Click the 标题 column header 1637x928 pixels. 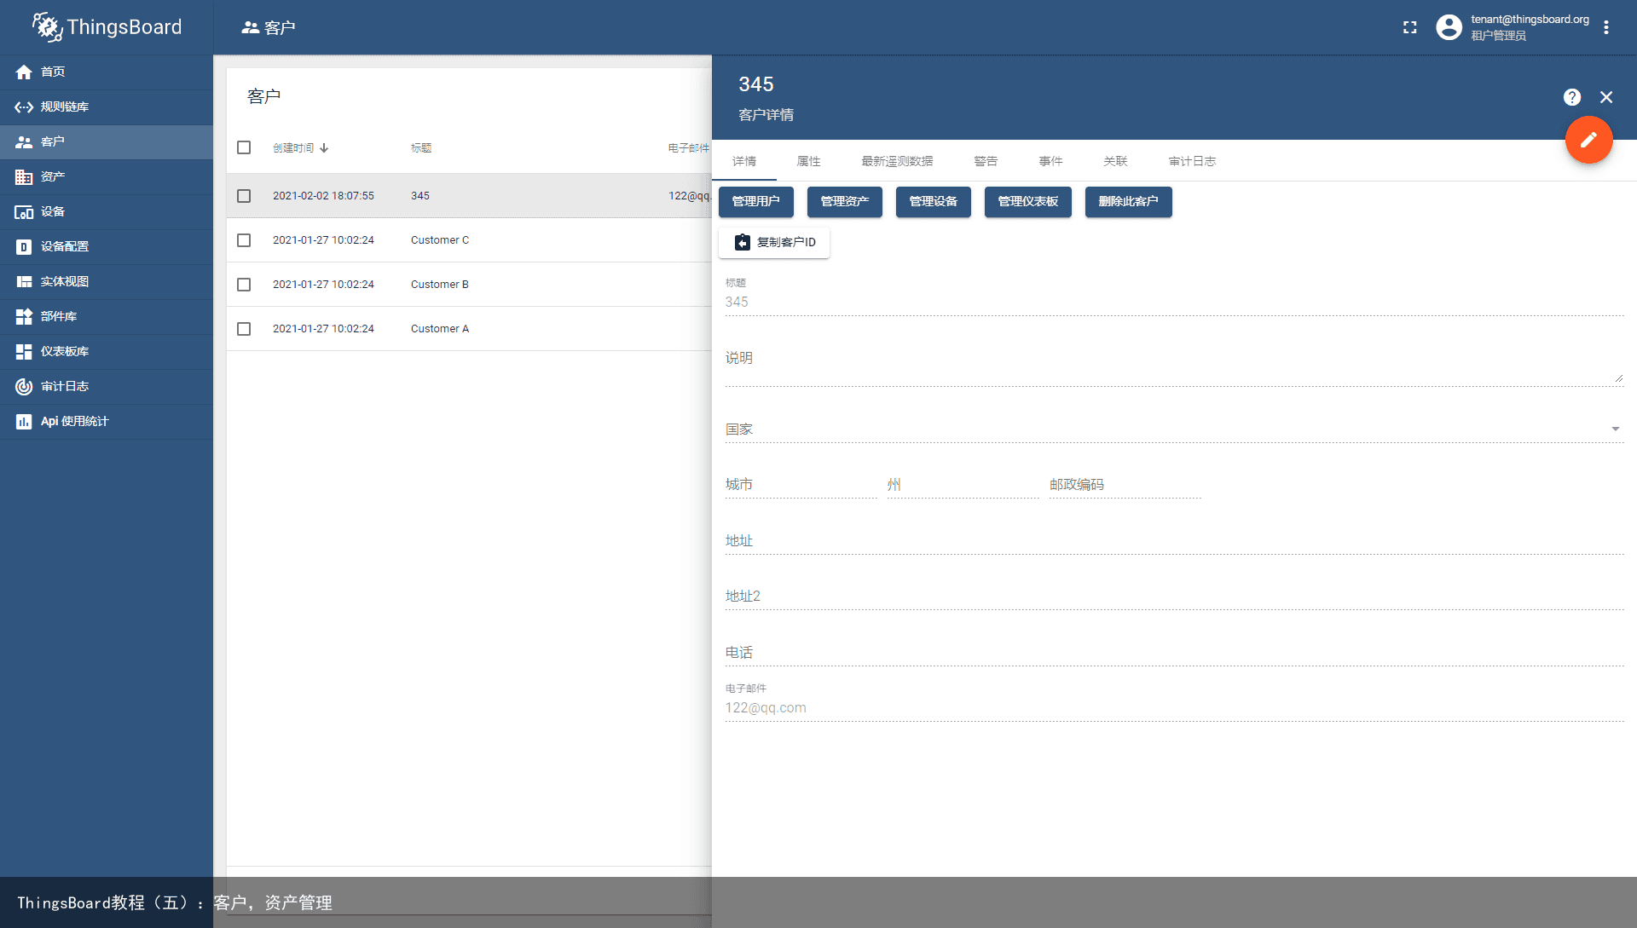tap(421, 148)
